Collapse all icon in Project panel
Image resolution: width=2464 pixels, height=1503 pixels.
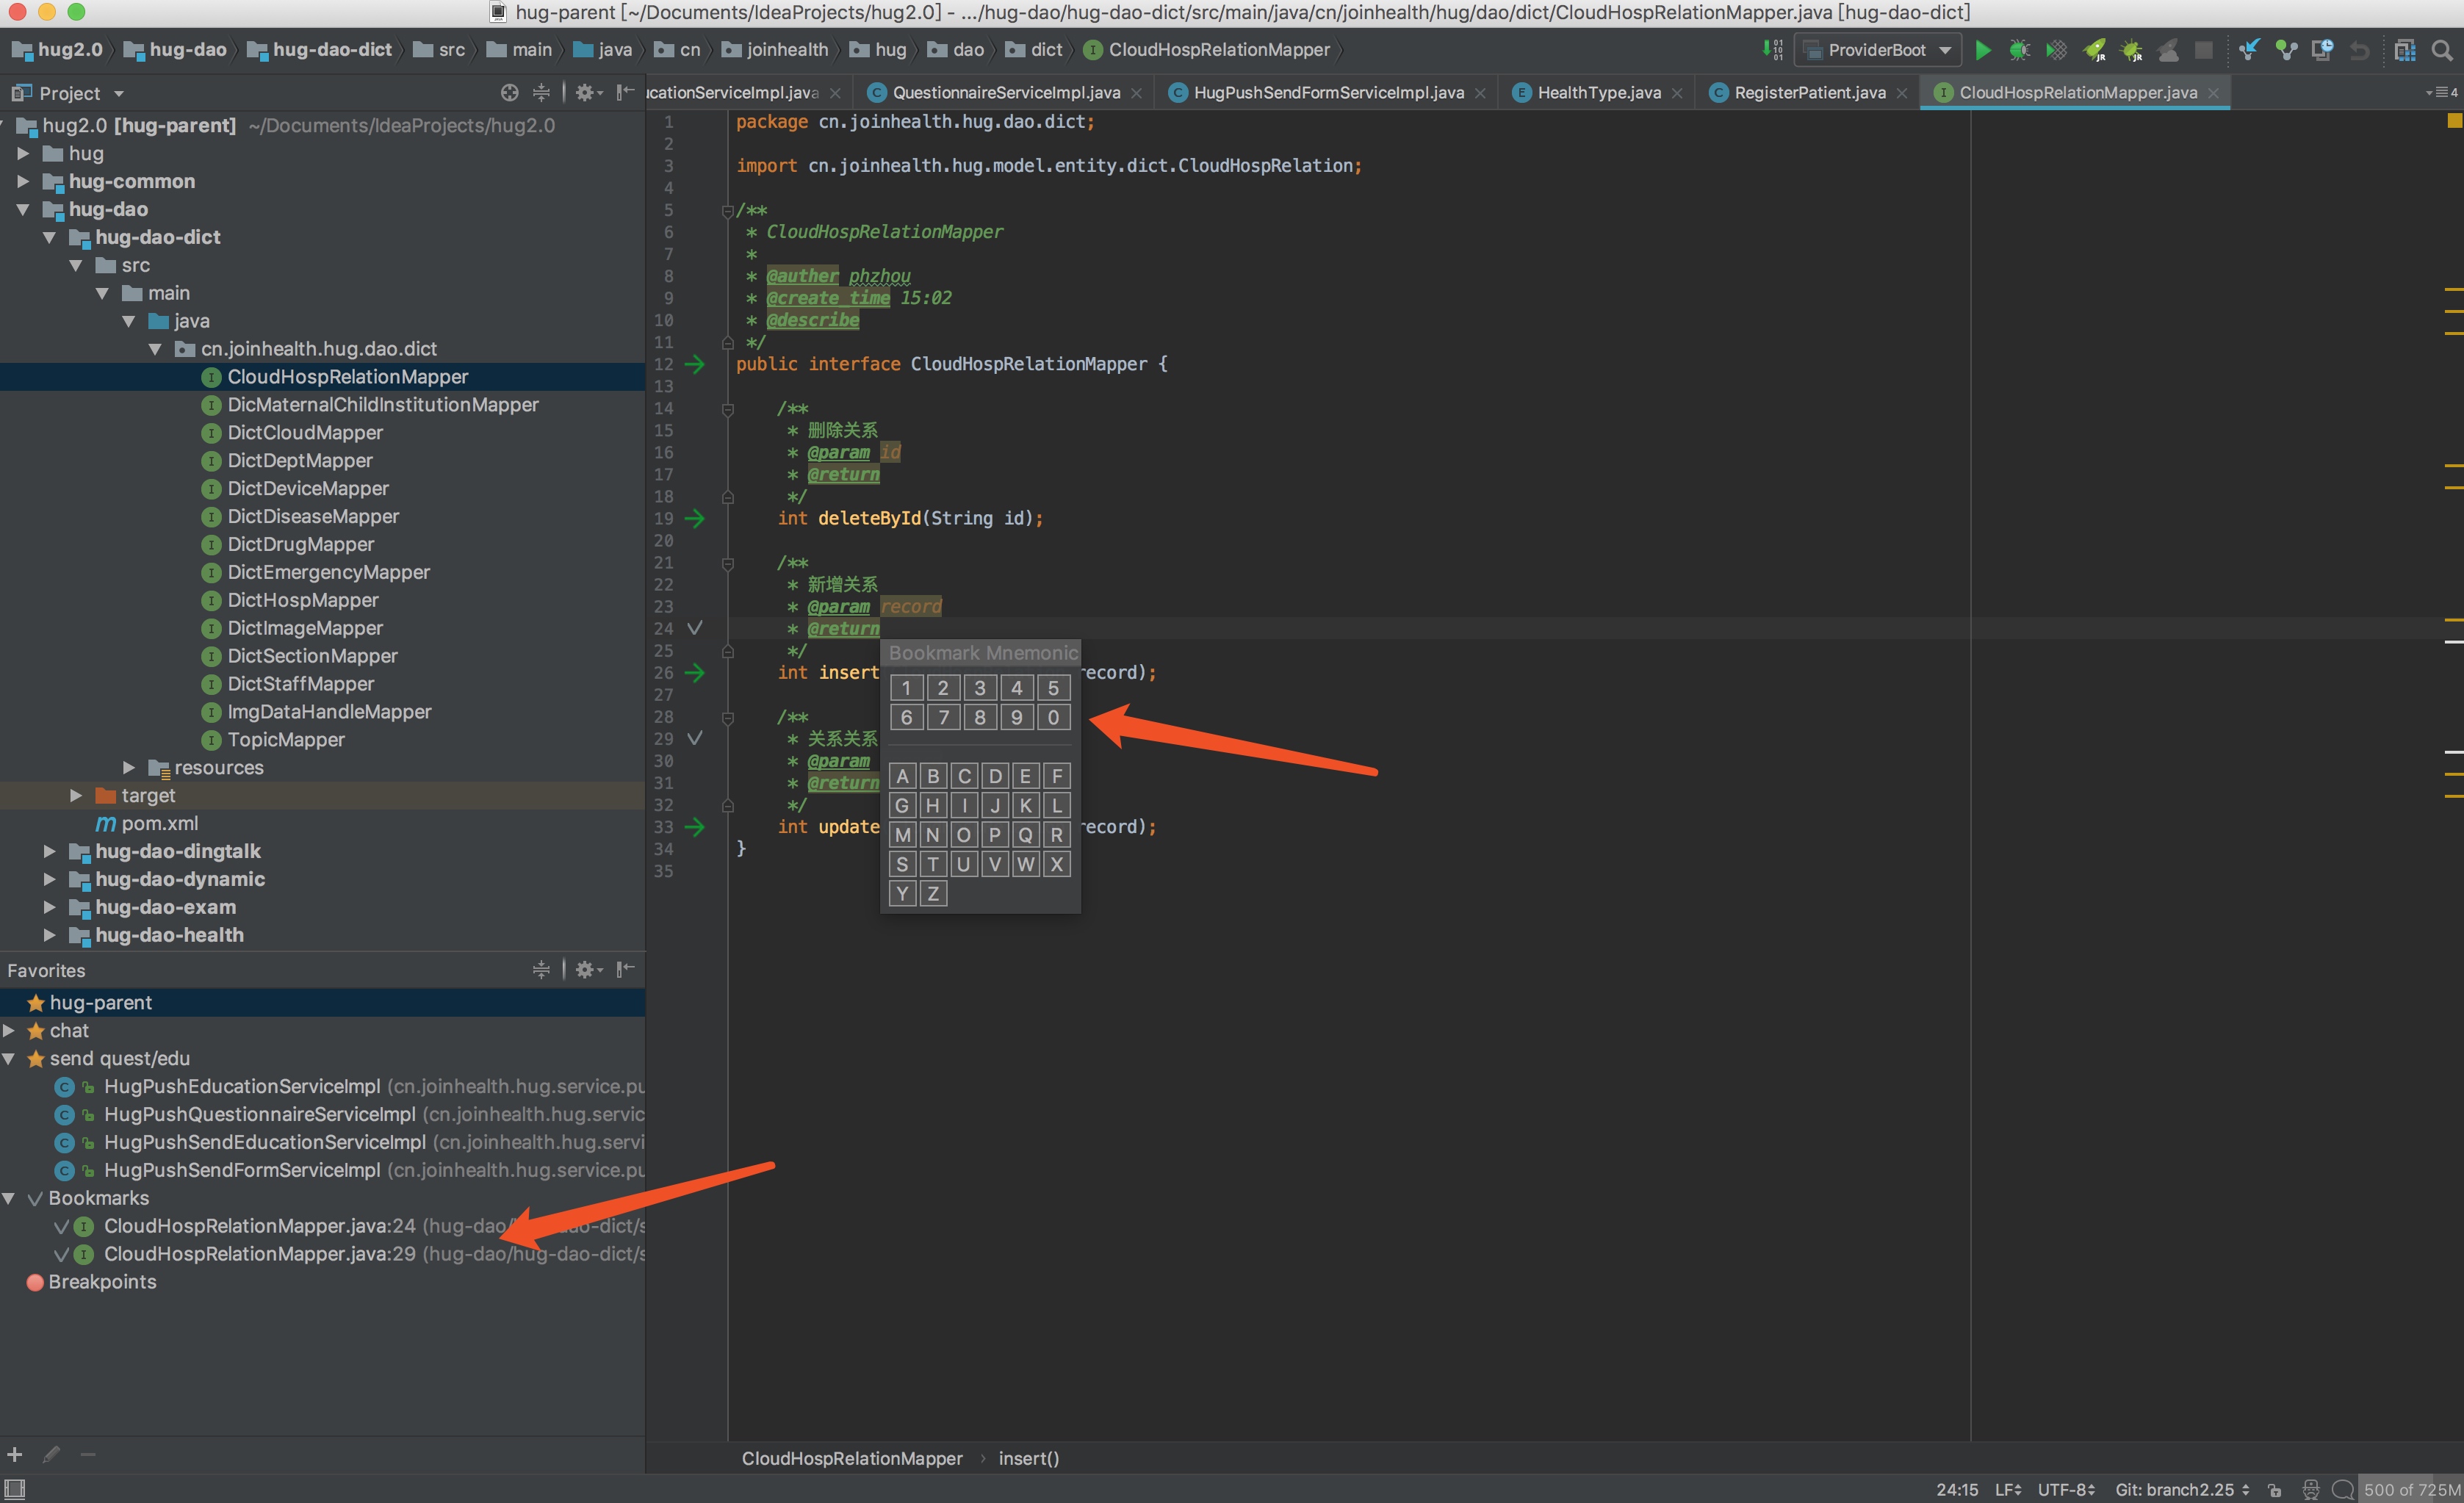(541, 93)
